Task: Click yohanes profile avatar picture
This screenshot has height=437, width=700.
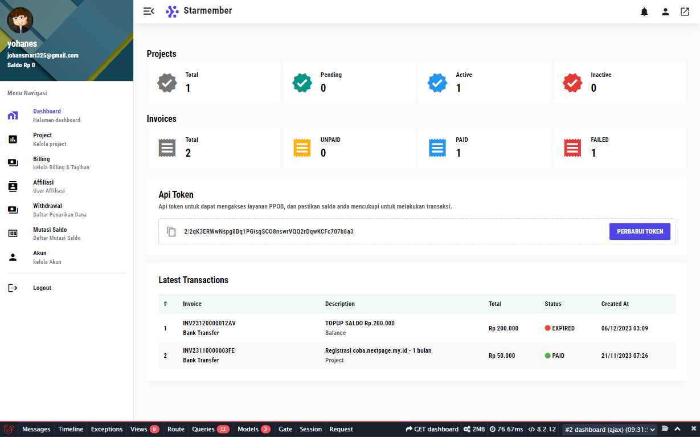Action: [x=20, y=21]
